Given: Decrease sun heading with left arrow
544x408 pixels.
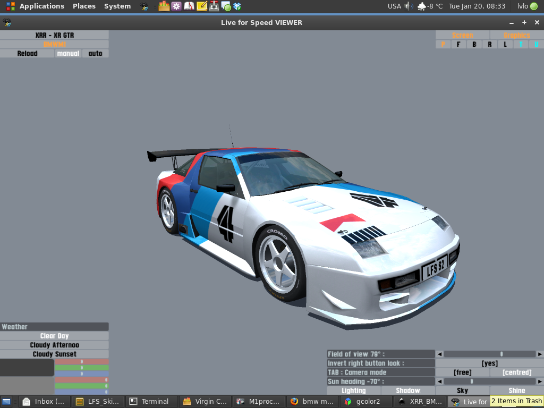Looking at the screenshot, I should tap(439, 381).
